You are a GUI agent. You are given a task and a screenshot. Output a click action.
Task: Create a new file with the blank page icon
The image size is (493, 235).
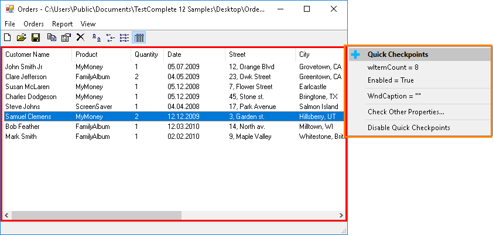pyautogui.click(x=7, y=38)
